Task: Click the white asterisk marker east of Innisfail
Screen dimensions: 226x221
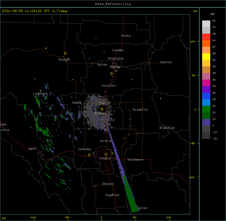Action: click(x=132, y=80)
